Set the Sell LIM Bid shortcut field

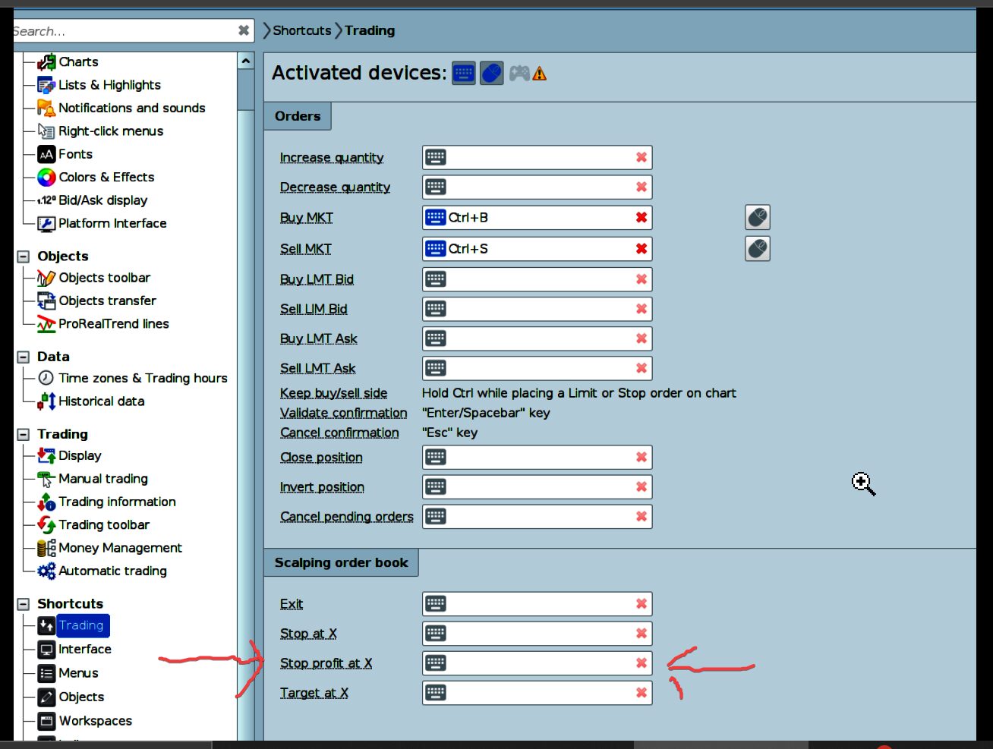[537, 309]
